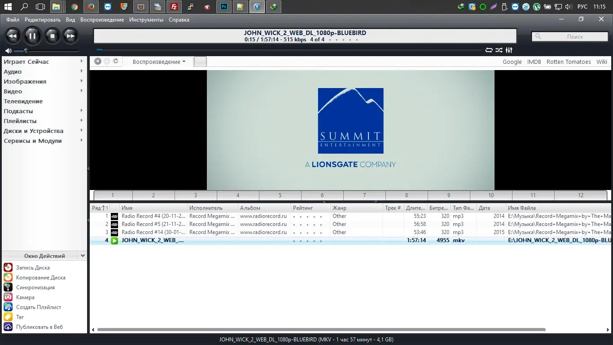
Task: Jump to chapter 12 on the strip
Action: [581, 195]
